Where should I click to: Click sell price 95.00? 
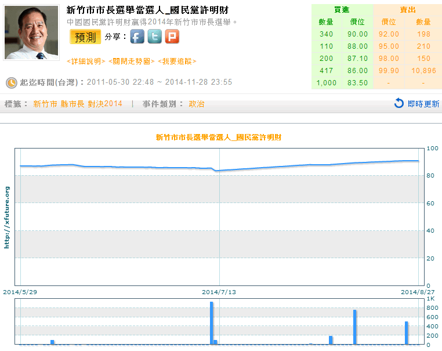coord(389,46)
